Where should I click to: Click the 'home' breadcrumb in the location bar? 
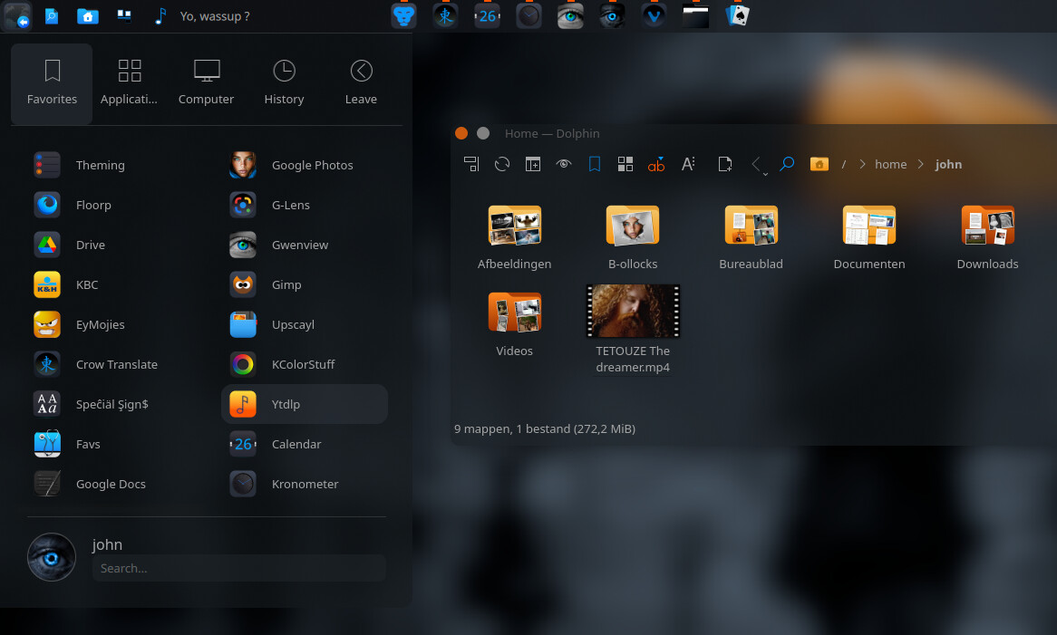(890, 164)
